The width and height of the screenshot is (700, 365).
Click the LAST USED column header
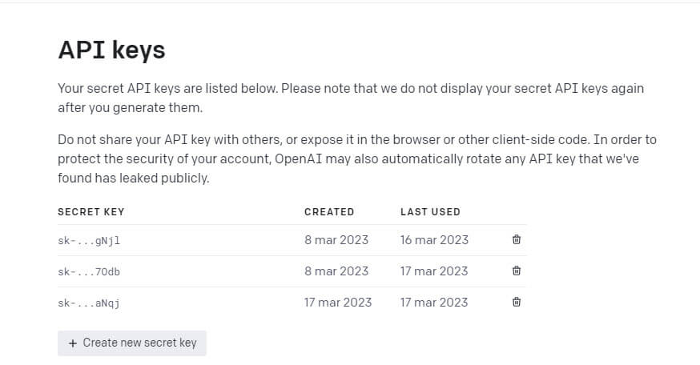430,212
